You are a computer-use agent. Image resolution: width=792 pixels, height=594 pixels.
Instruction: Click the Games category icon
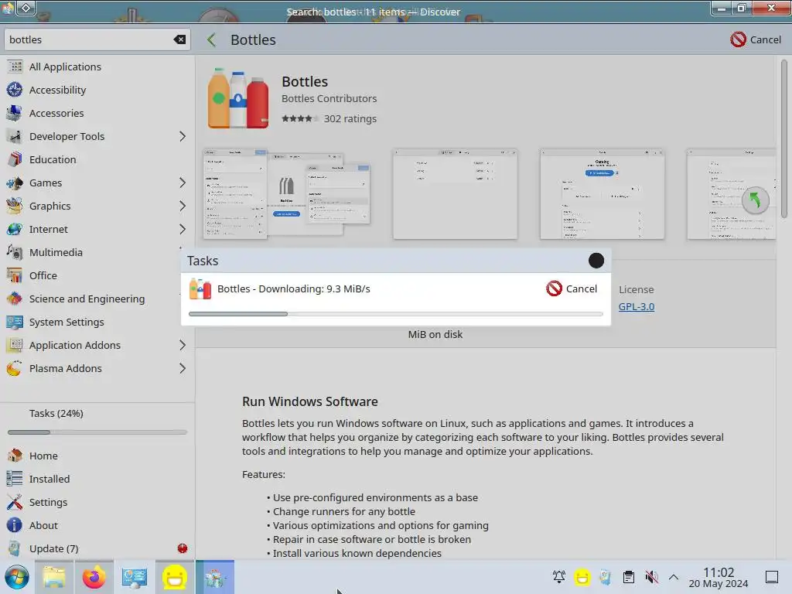[x=15, y=183]
